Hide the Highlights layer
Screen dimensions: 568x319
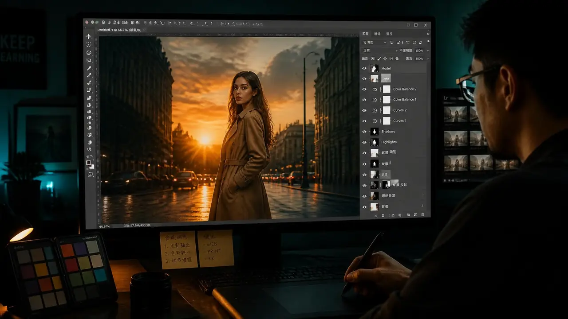[364, 142]
